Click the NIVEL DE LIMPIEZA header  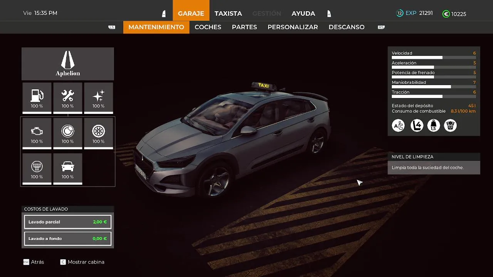click(x=434, y=157)
